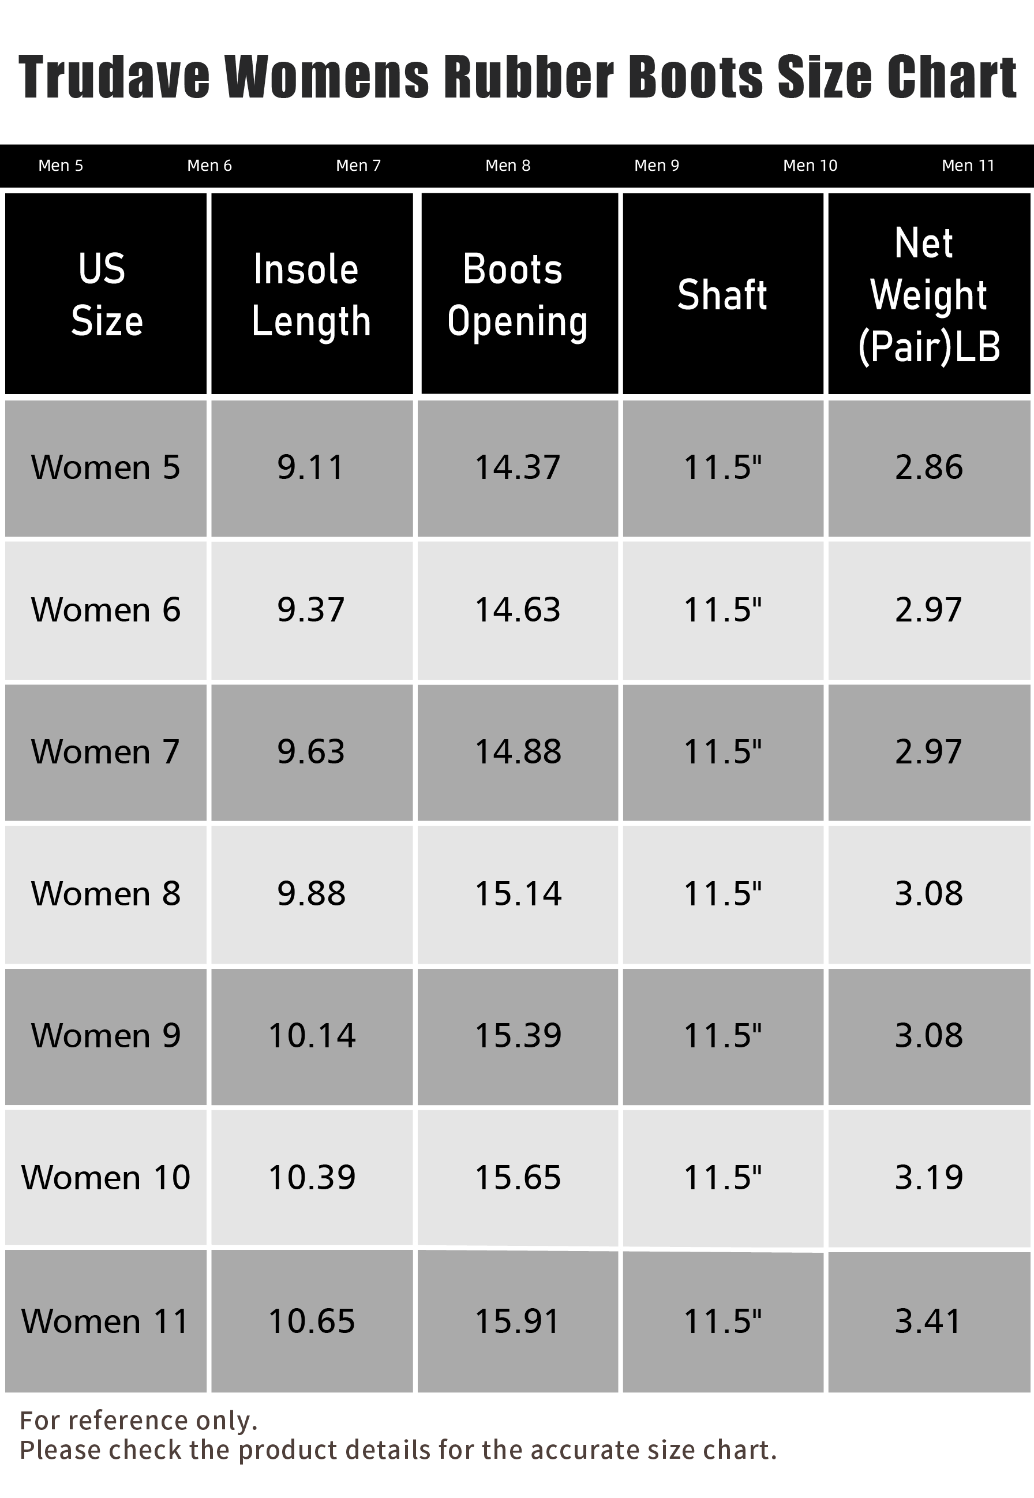Click the Boots Opening column header

519,294
